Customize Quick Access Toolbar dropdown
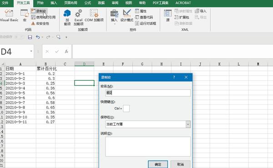The width and height of the screenshot is (273, 168). pyautogui.click(x=66, y=37)
